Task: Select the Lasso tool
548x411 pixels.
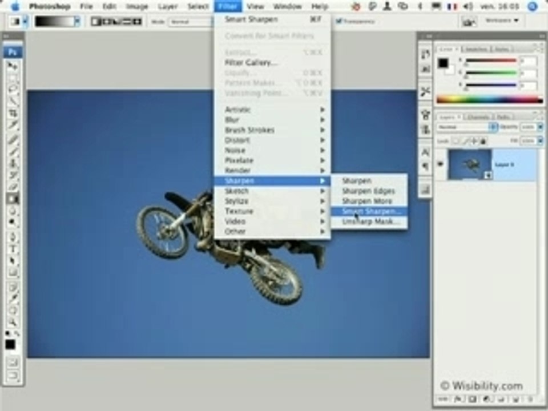Action: (13, 89)
